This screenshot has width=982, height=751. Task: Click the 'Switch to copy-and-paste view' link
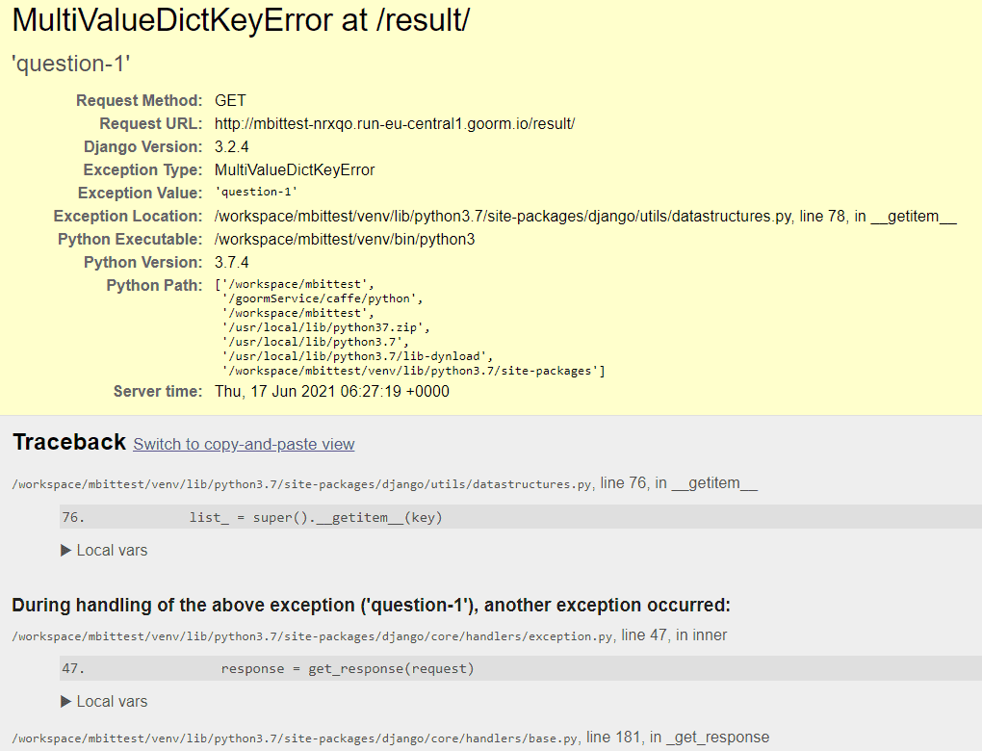pyautogui.click(x=244, y=444)
